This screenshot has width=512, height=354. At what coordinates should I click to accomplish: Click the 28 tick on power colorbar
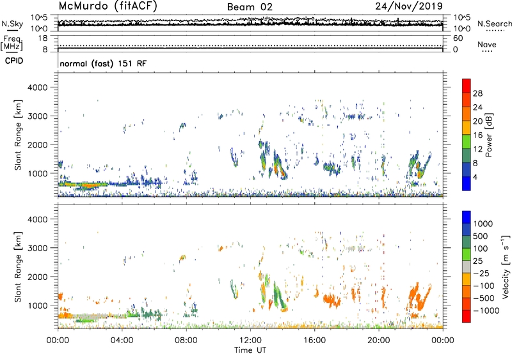click(477, 93)
